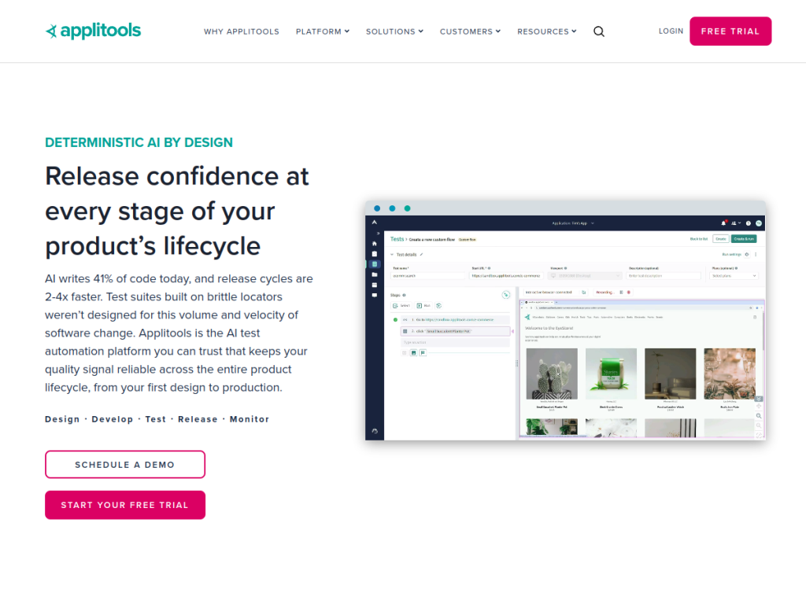This screenshot has width=806, height=604.
Task: Click 'Design · Develop · Test · Release · Monitor' text
Action: tap(157, 419)
